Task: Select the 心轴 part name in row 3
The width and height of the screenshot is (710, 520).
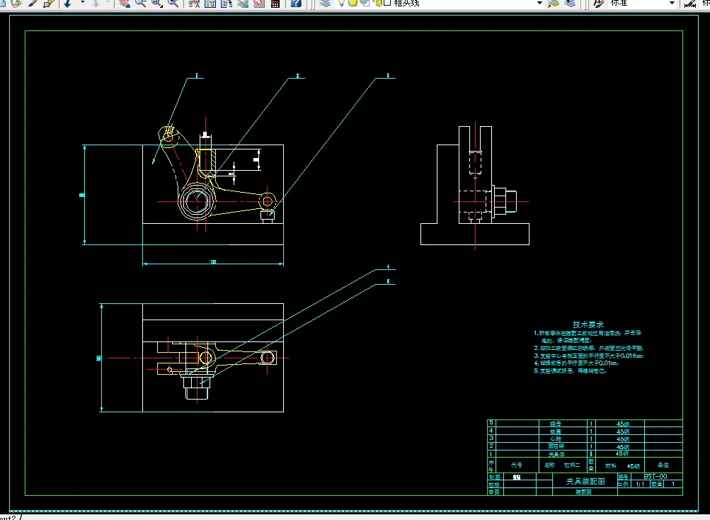Action: [x=556, y=439]
